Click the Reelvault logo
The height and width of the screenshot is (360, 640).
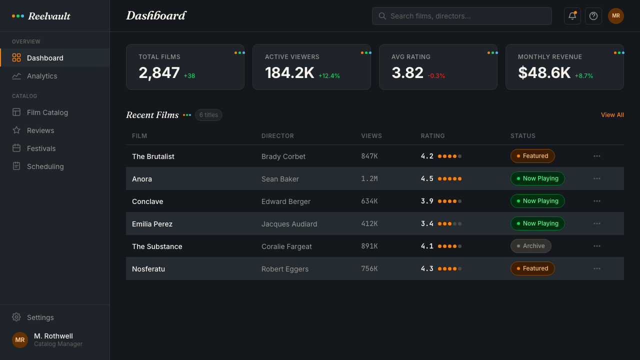pos(41,16)
